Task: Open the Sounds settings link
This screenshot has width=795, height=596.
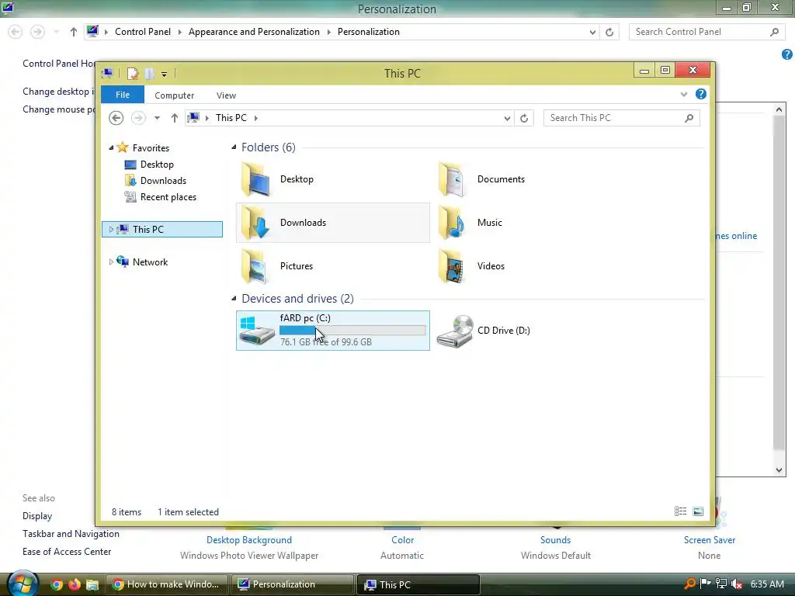Action: (x=555, y=540)
